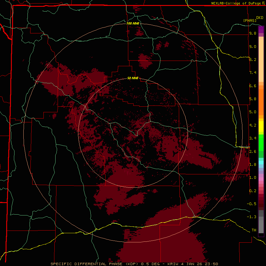
Task: Click the [PHAS] label above the color scale
Action: [x=250, y=20]
